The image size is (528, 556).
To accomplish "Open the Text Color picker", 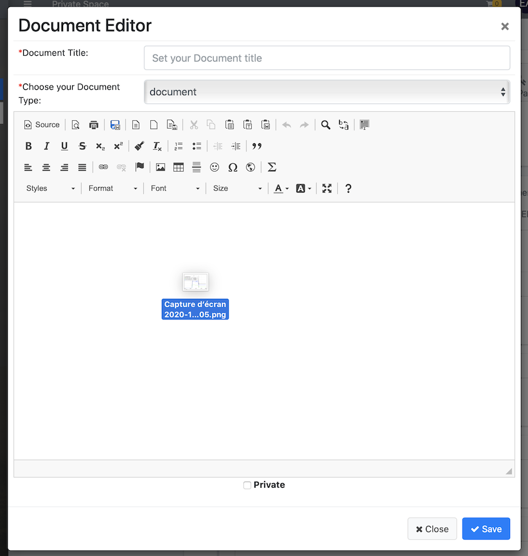I will point(281,188).
